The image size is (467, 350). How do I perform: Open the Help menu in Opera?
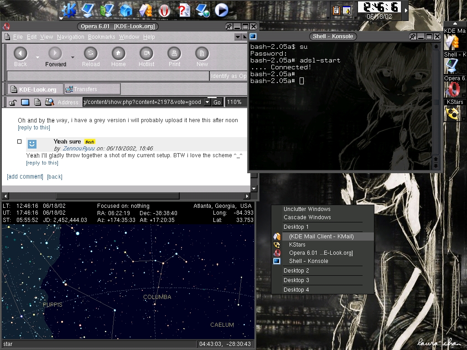coord(149,37)
